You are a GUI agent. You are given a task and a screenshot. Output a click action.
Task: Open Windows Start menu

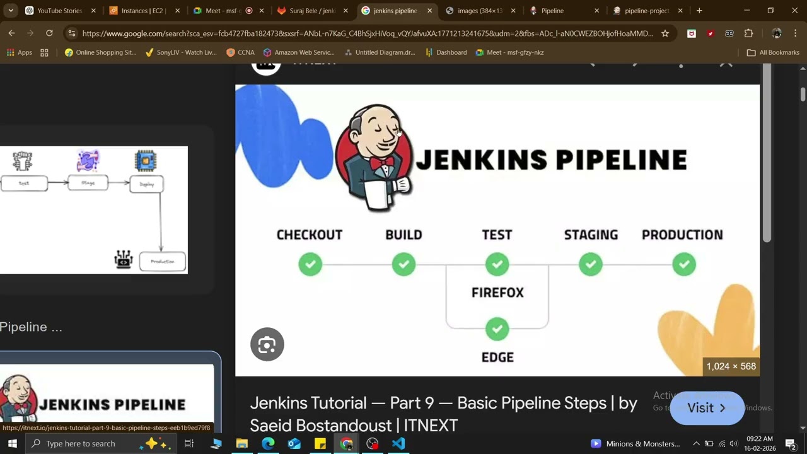coord(13,443)
